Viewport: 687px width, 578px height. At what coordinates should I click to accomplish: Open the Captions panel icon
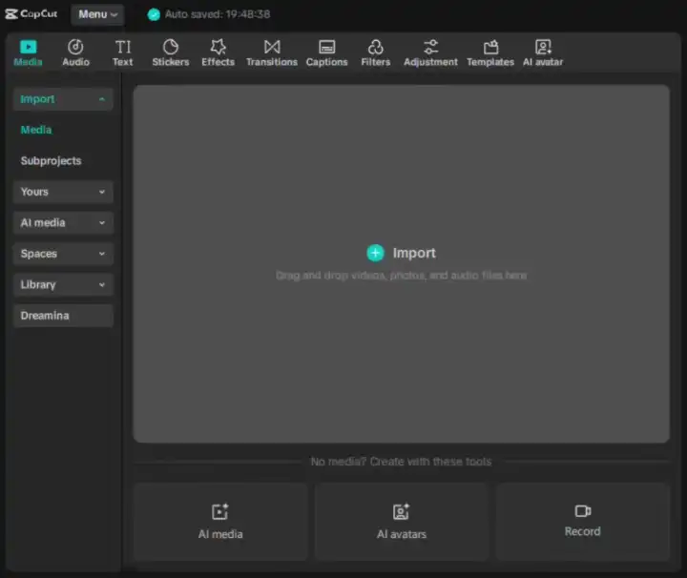[326, 47]
